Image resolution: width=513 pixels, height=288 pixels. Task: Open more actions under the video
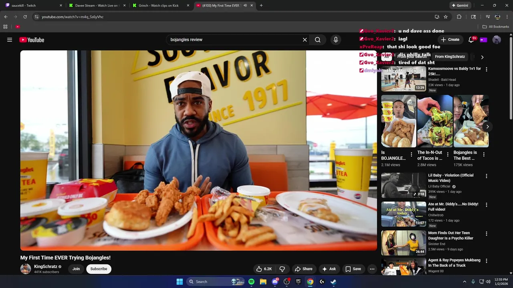372,269
